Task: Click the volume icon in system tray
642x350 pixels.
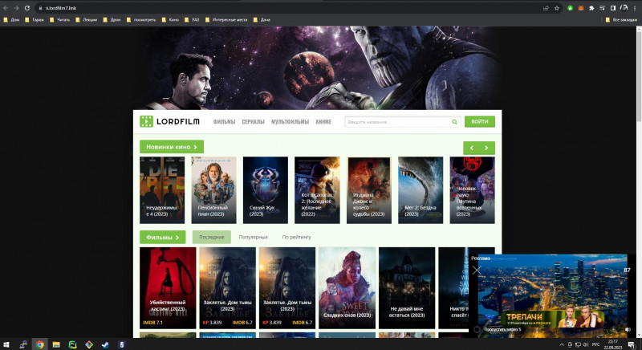Action: (x=586, y=344)
